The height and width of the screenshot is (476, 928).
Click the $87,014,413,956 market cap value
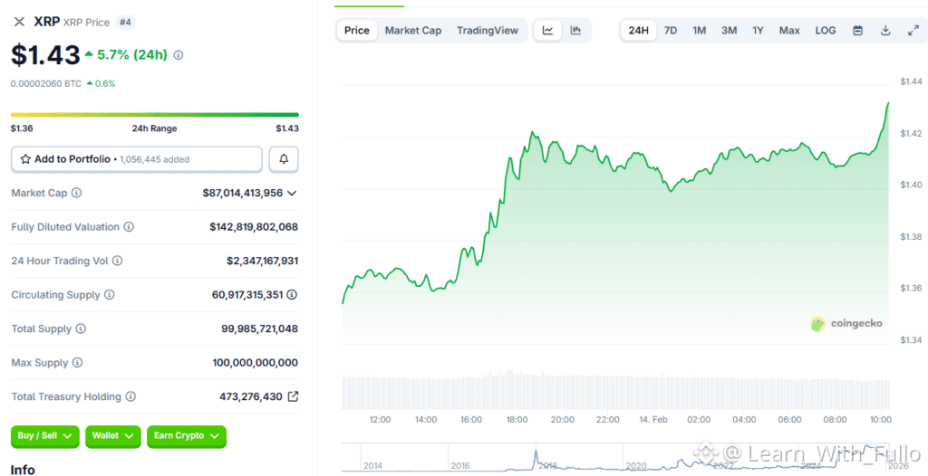click(243, 193)
